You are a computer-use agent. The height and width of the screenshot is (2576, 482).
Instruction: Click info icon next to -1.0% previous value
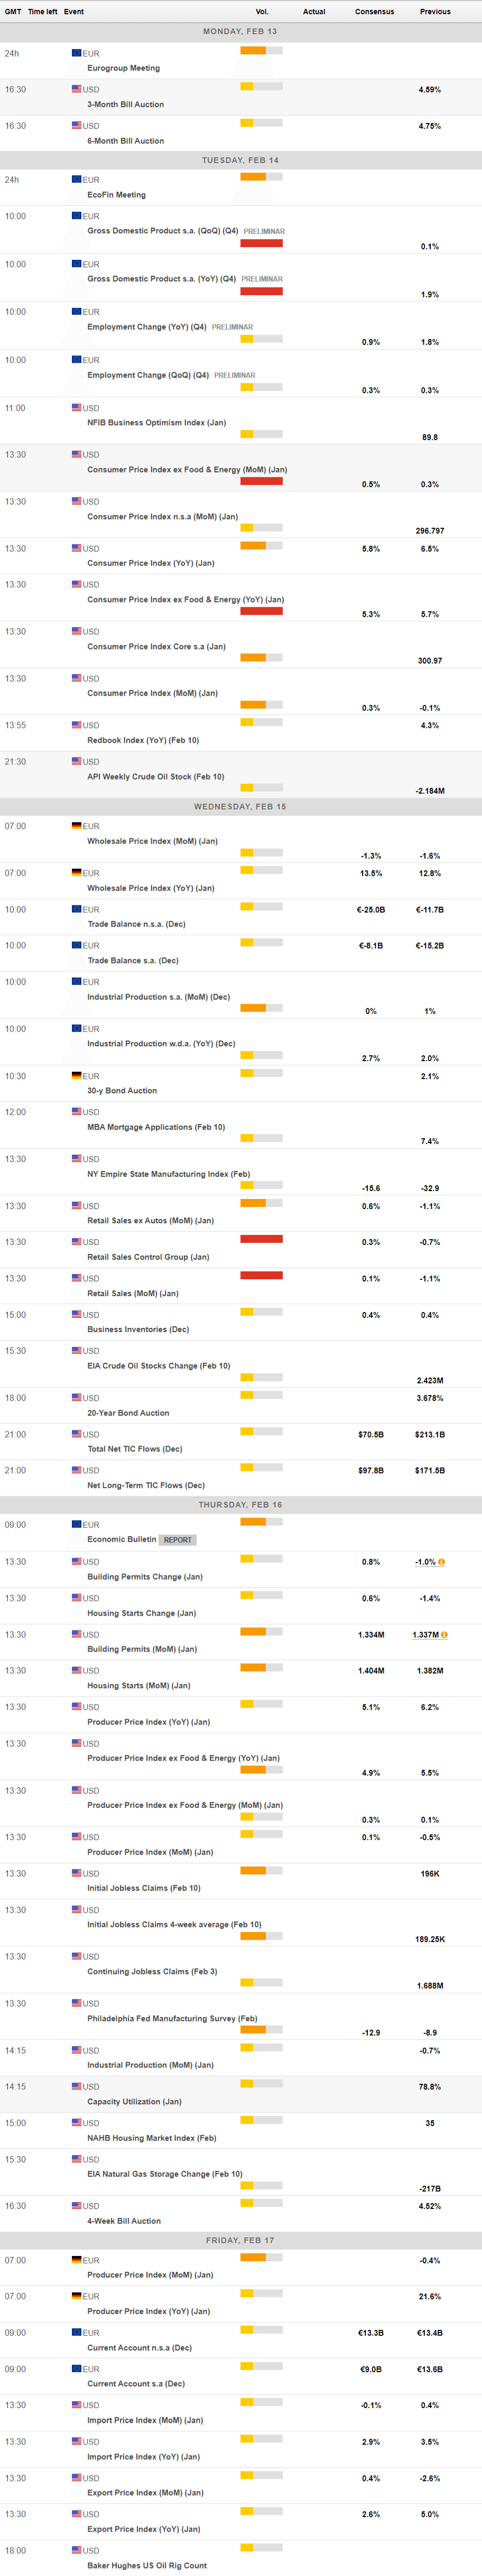(441, 1562)
